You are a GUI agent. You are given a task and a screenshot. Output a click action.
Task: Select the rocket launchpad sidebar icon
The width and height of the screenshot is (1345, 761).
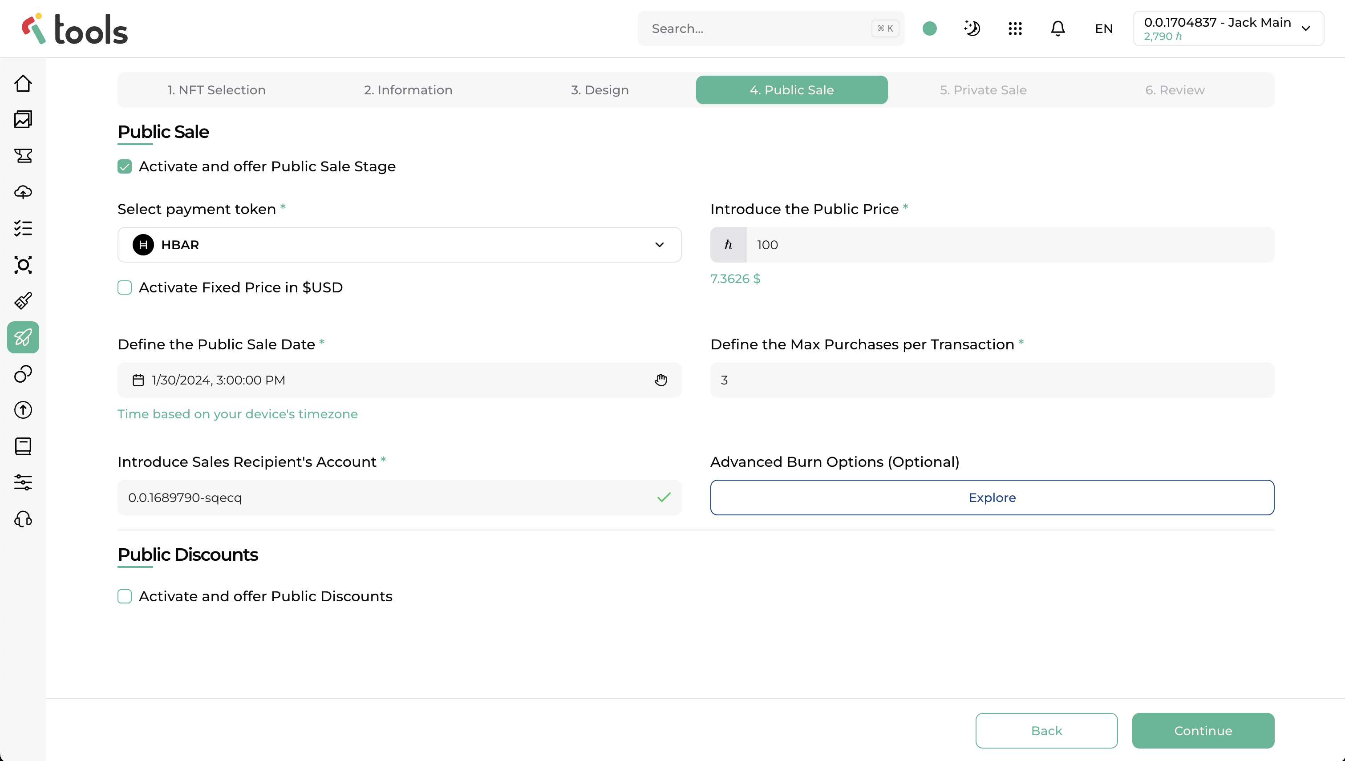[23, 337]
